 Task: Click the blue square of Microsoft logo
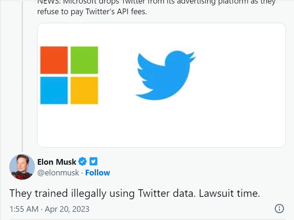[x=54, y=91]
